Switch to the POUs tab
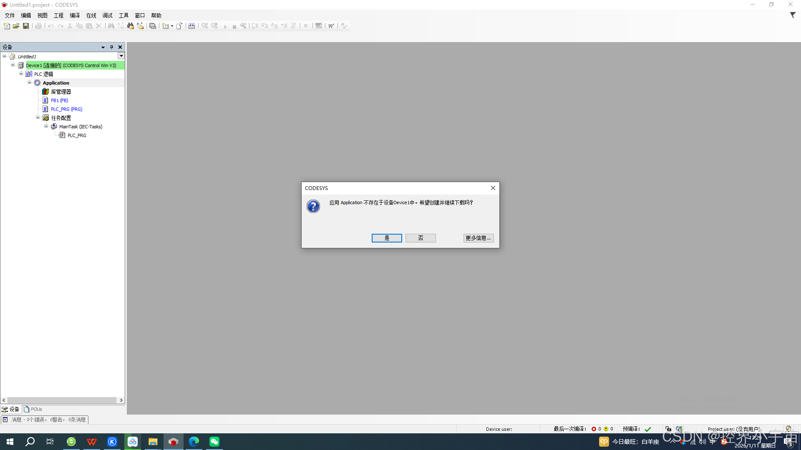Screen dimensions: 801x450 coord(33,409)
